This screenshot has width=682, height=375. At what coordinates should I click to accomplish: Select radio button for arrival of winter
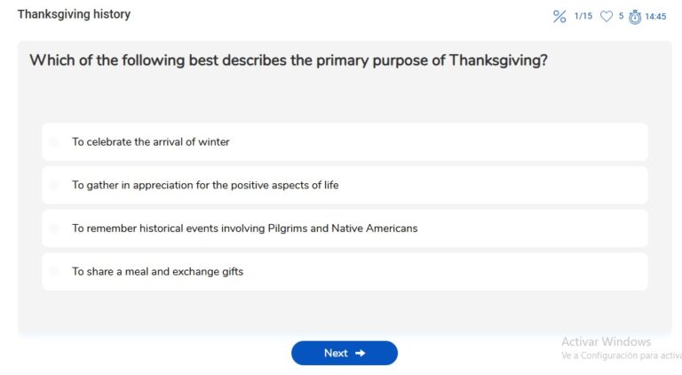coord(54,142)
